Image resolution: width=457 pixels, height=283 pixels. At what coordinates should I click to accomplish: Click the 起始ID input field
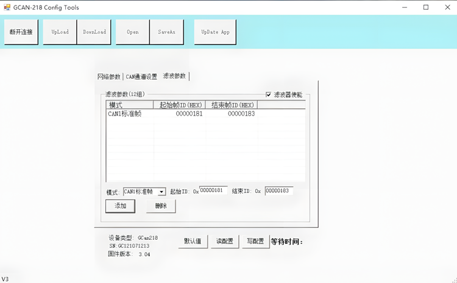click(x=213, y=191)
